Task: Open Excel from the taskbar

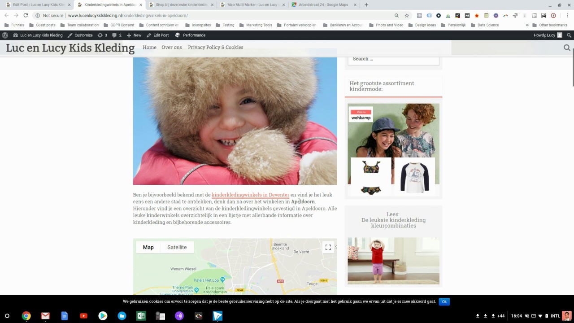Action: [x=141, y=316]
